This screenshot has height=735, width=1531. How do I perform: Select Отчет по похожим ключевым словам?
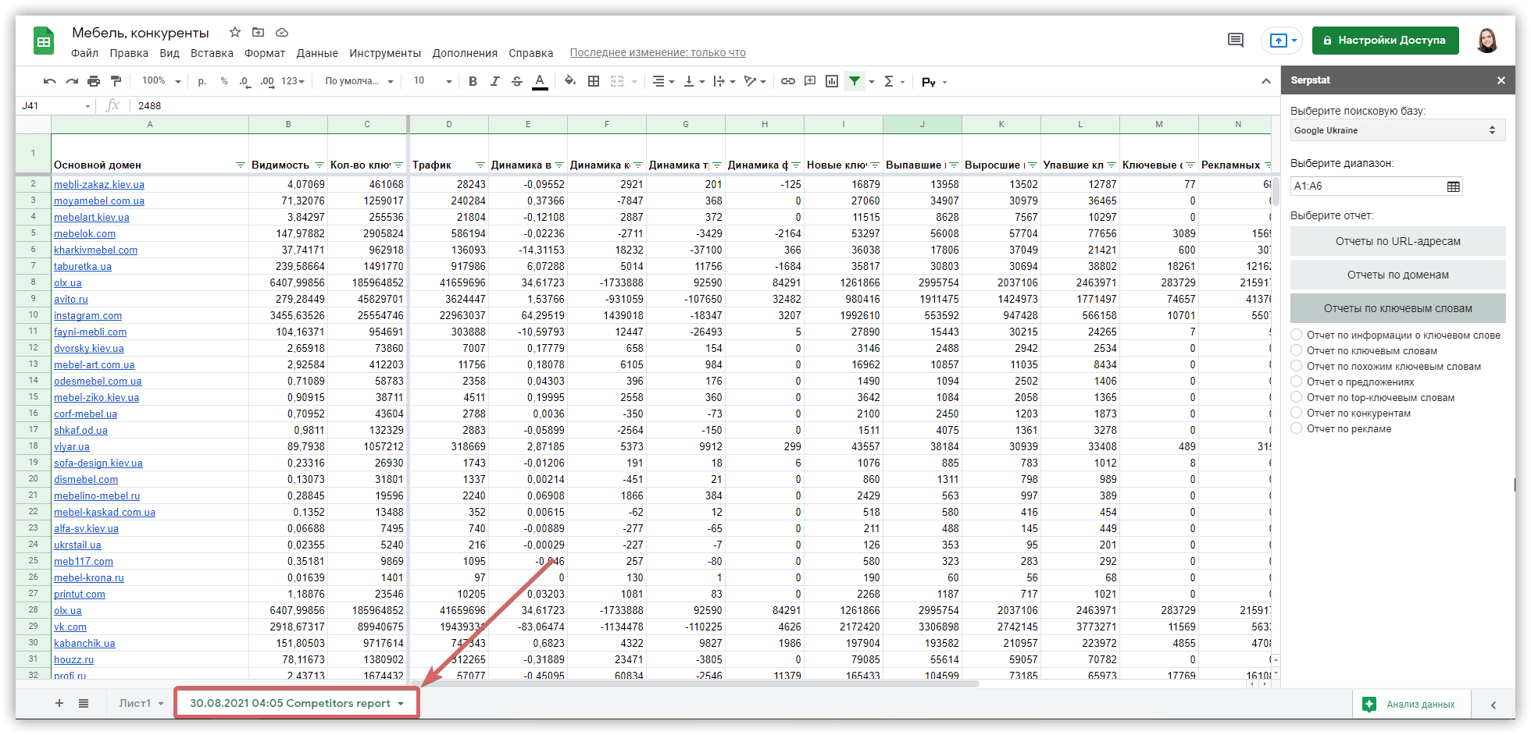point(1297,366)
